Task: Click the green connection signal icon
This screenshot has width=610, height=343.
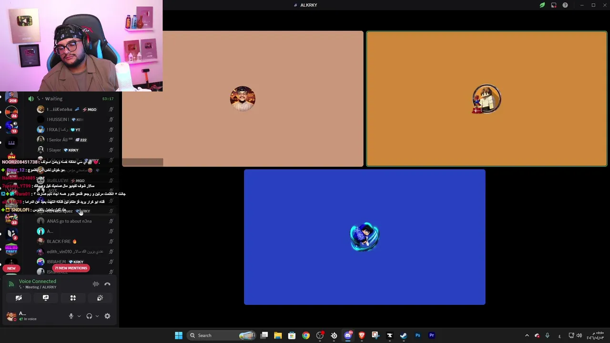Action: [11, 284]
